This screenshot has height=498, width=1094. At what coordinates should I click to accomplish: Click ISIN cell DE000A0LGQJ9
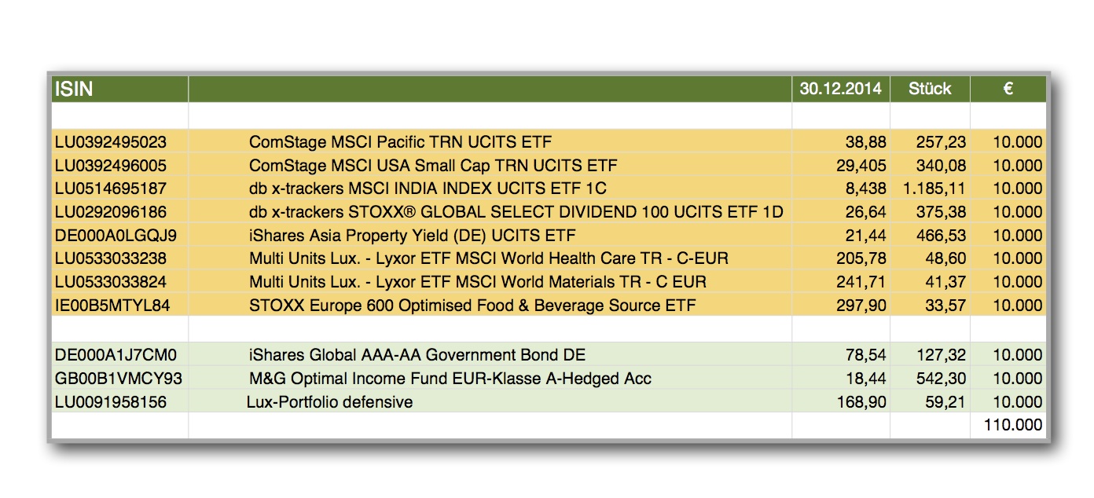click(116, 235)
